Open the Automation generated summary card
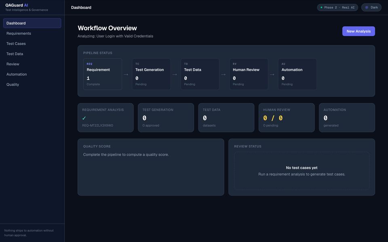Screen dimensions: 388x242 tap(347, 117)
